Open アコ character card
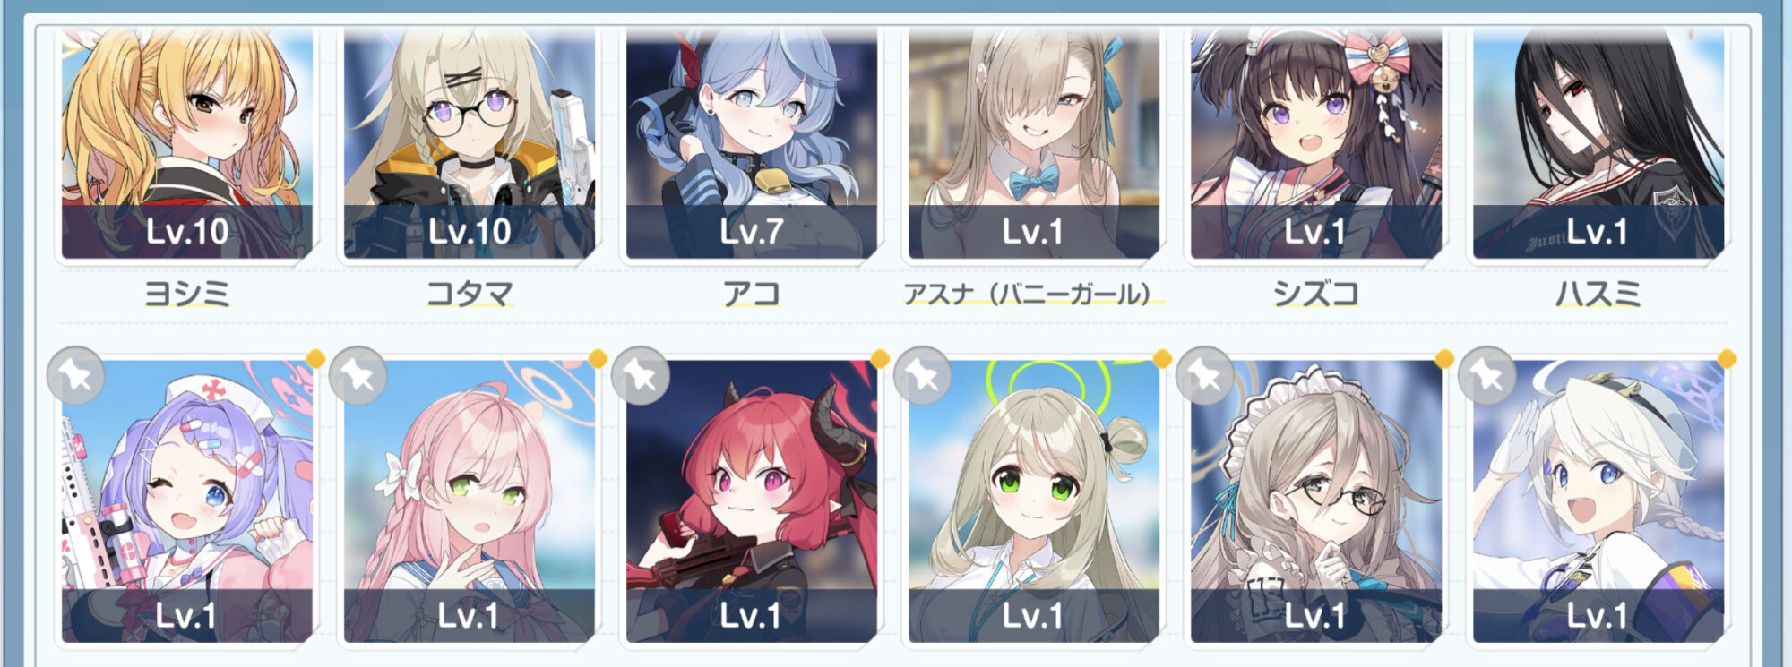Image resolution: width=1792 pixels, height=667 pixels. point(752,143)
